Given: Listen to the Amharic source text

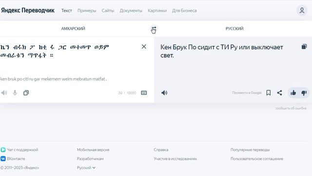Looking at the screenshot, I should [x=4, y=93].
